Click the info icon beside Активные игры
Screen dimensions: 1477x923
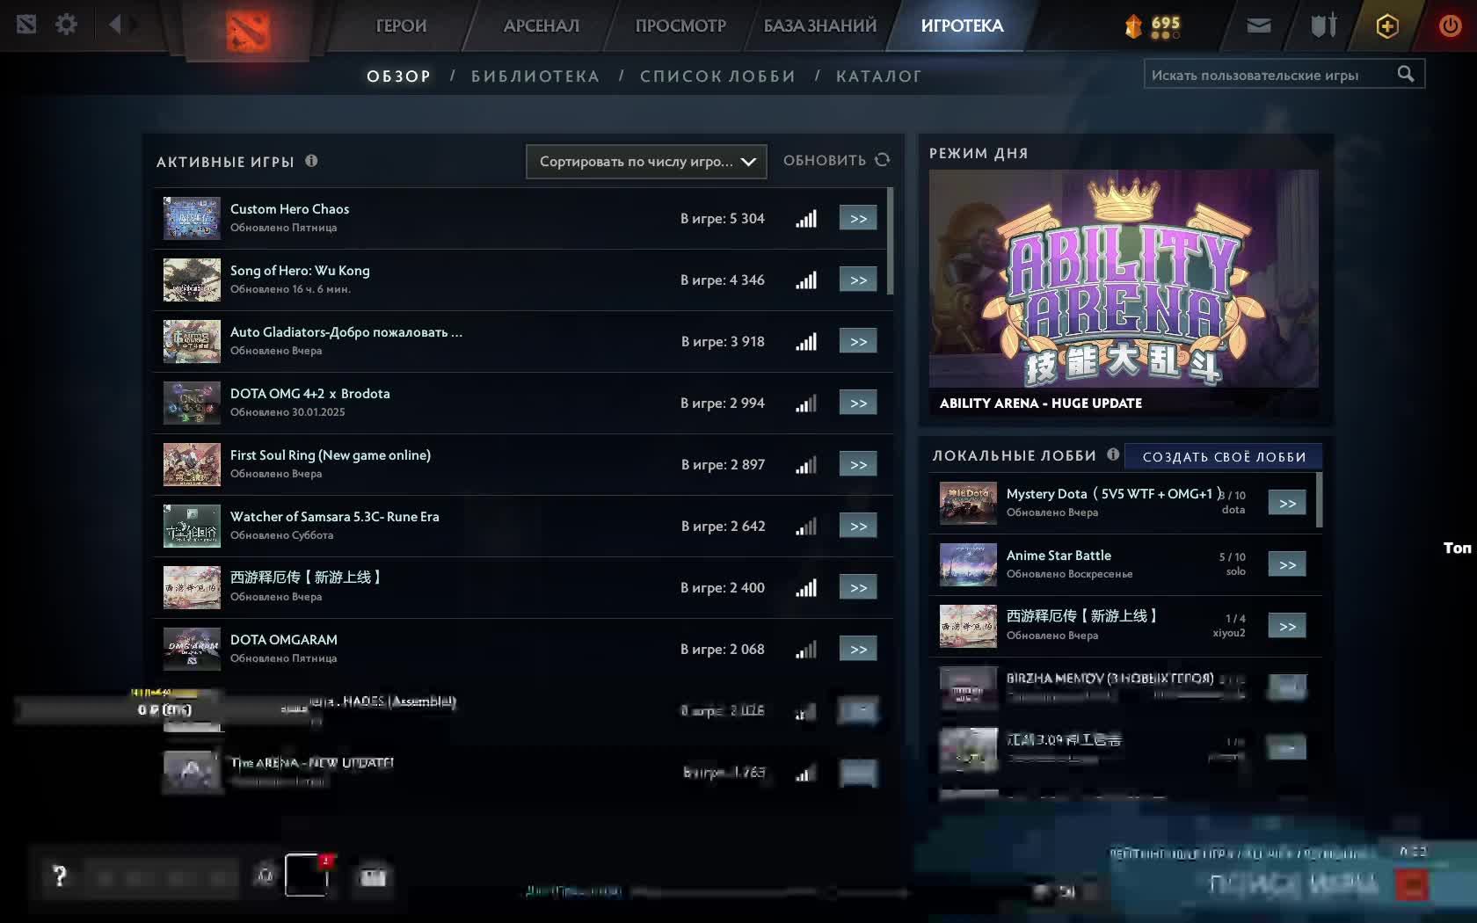(311, 161)
